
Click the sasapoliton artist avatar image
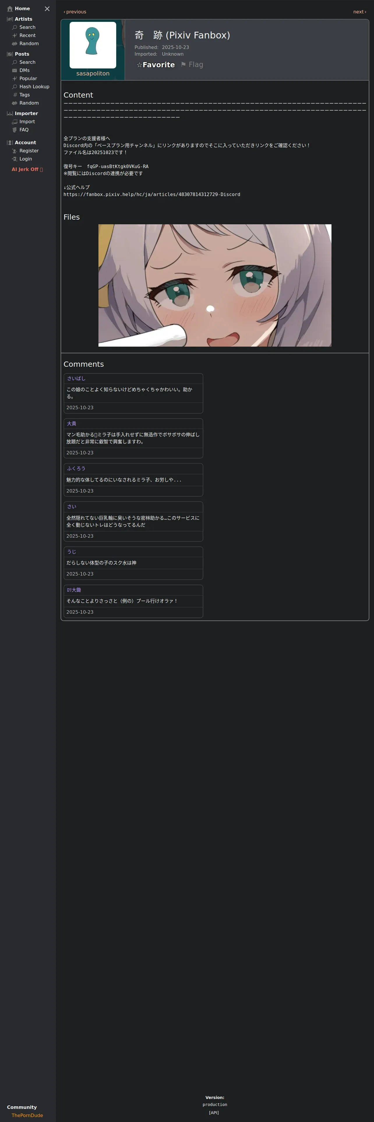pyautogui.click(x=93, y=45)
